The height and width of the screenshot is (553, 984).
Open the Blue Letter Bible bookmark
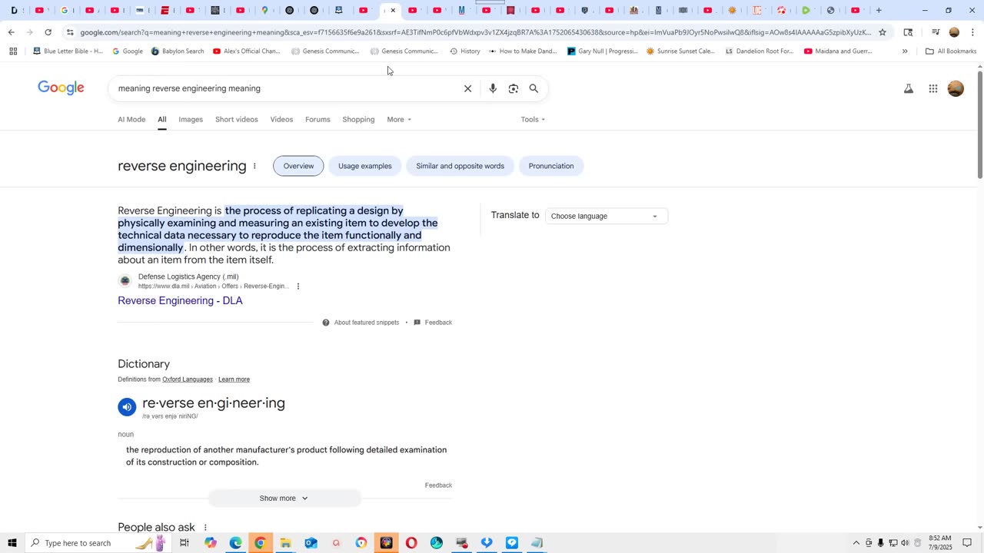pos(68,51)
